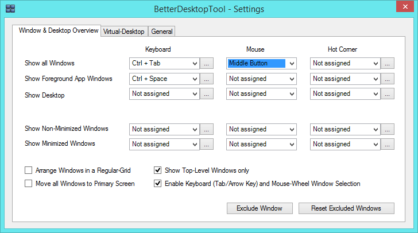Open keyboard dropdown for Show all Windows

coord(164,64)
